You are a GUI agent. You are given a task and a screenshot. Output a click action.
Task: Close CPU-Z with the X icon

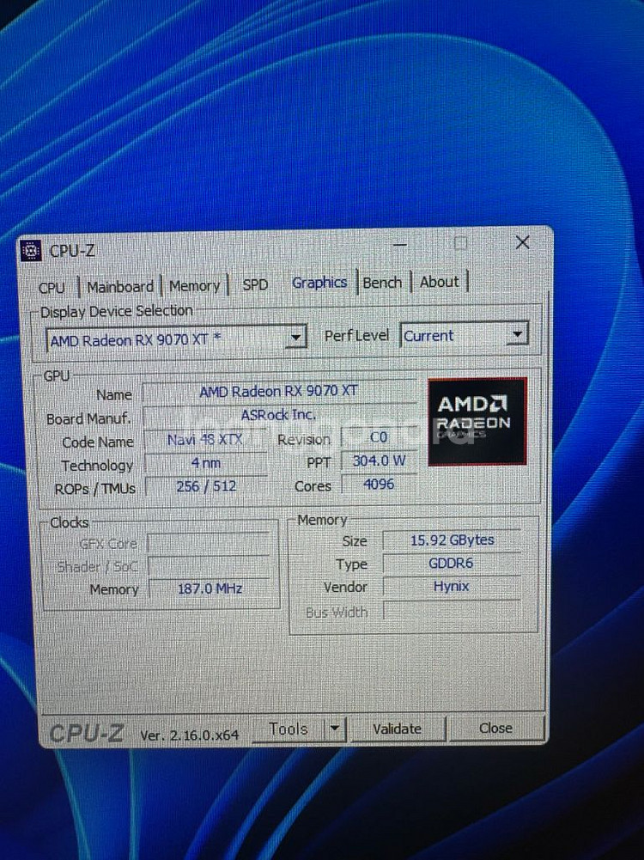click(522, 242)
